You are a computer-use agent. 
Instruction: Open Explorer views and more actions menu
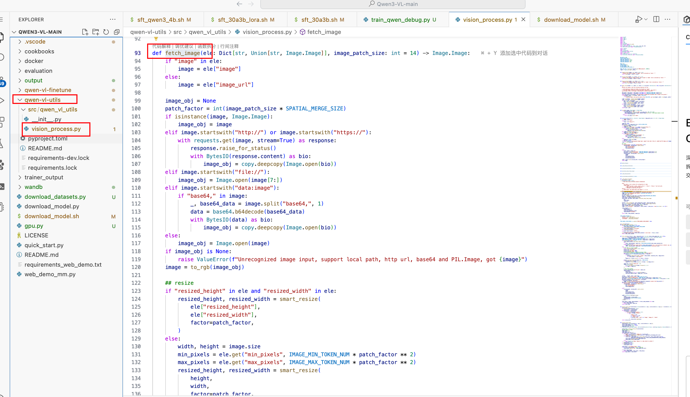113,19
